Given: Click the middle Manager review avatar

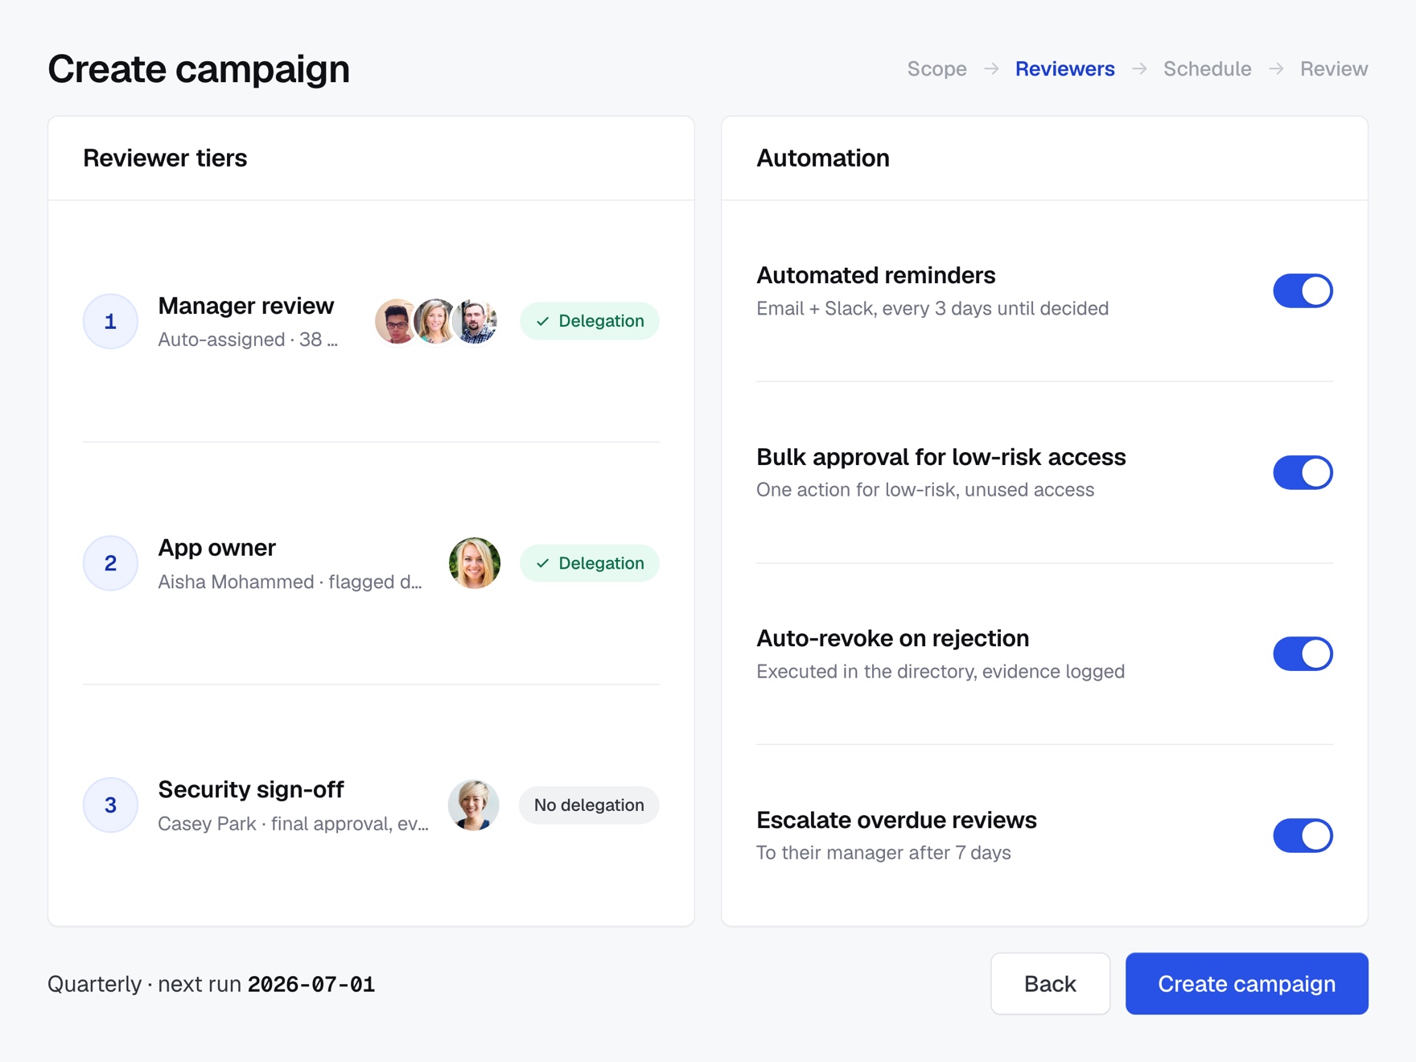Looking at the screenshot, I should point(435,321).
